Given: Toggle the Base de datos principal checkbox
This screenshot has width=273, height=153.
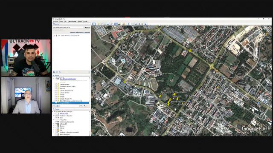Looking at the screenshot, I should pyautogui.click(x=55, y=111).
